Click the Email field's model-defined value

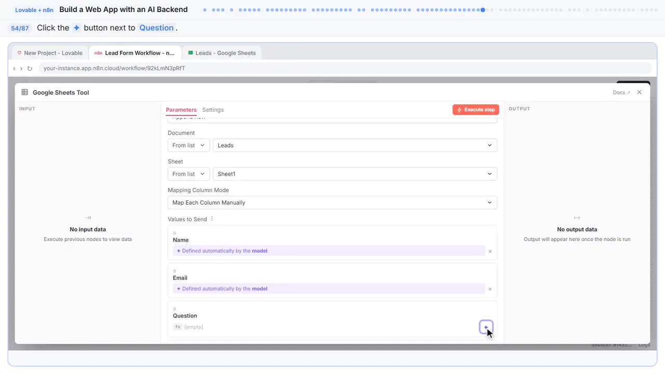(329, 289)
